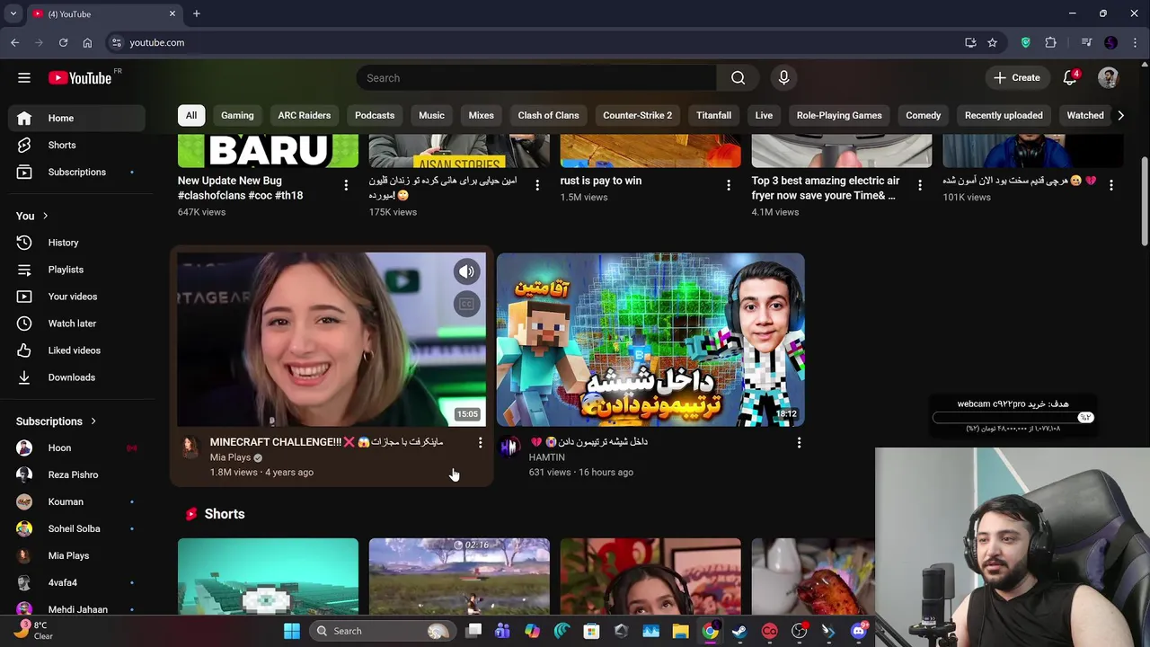Image resolution: width=1150 pixels, height=647 pixels.
Task: Open the browser tab search dropdown
Action: point(13,13)
